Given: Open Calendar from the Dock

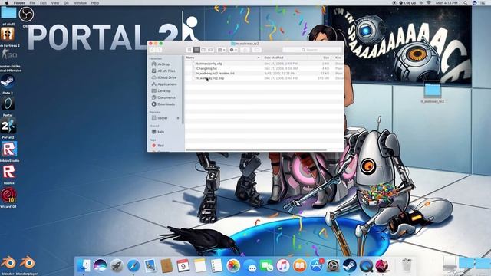Looking at the screenshot, I should (x=183, y=266).
